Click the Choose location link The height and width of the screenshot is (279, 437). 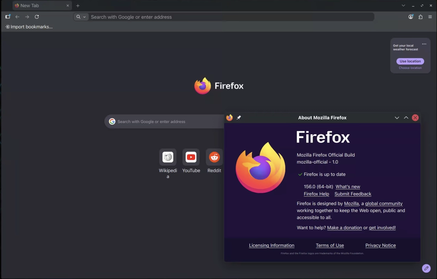click(410, 68)
